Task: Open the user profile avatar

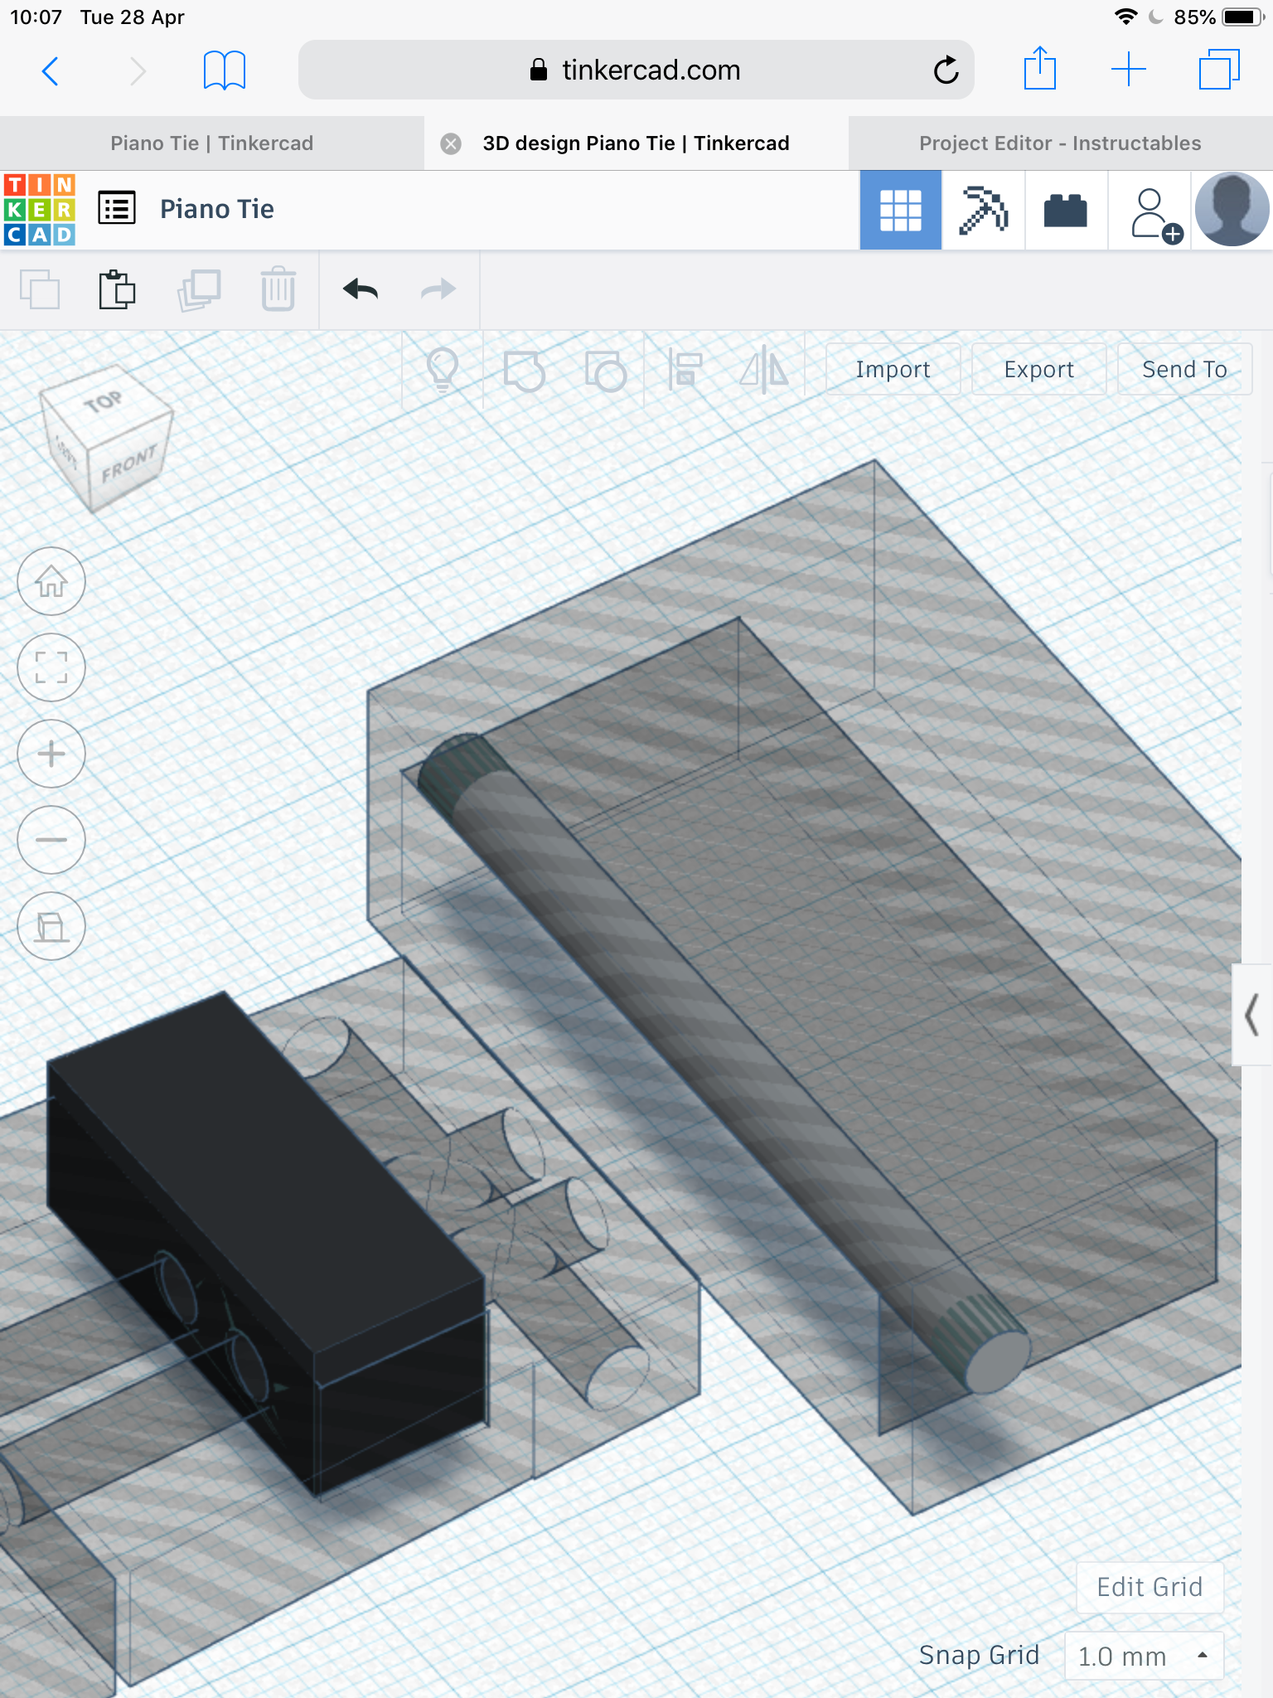Action: coord(1232,209)
